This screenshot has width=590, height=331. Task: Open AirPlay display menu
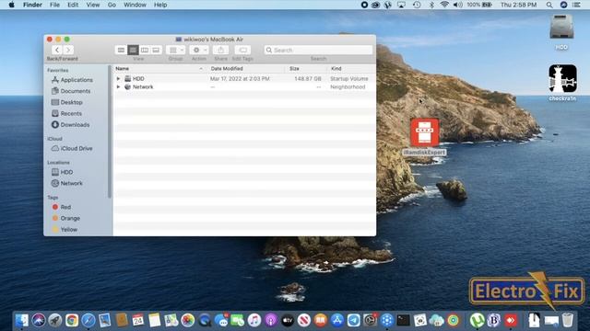(401, 5)
